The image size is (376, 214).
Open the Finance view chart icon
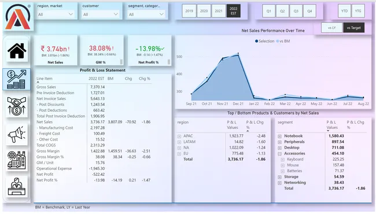point(17,79)
